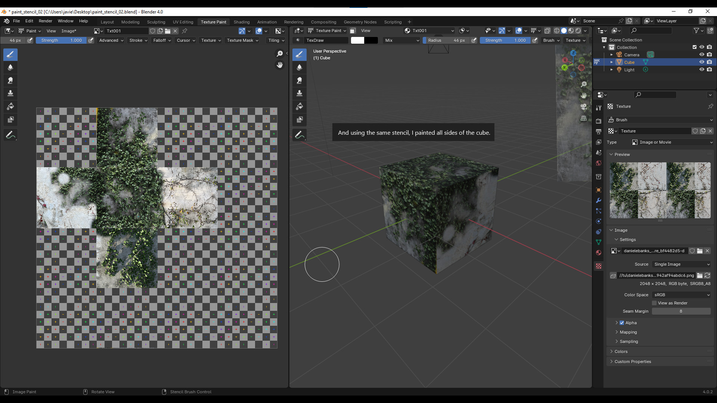Switch viewport shading to wireframe
Image resolution: width=717 pixels, height=403 pixels.
coord(556,31)
